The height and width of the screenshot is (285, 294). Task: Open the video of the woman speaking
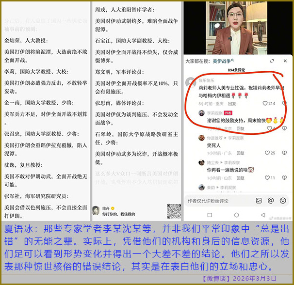(237, 28)
